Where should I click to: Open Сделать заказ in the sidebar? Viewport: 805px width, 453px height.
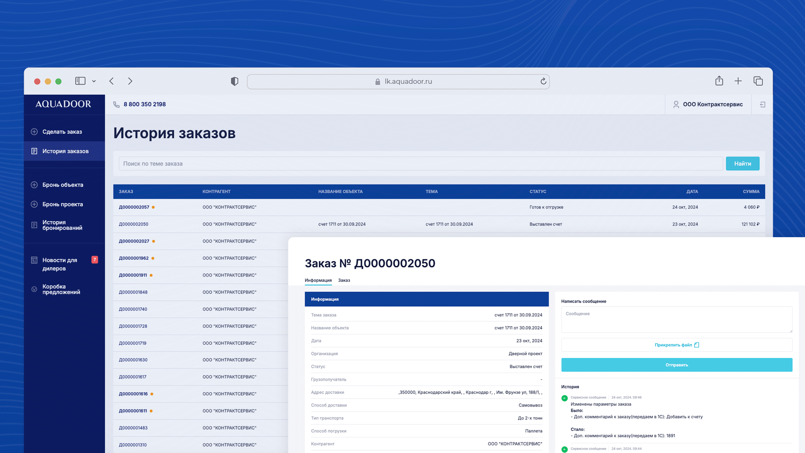point(62,132)
